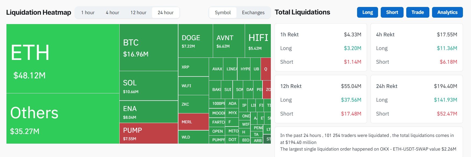Select the 4 hour timeframe
471x157 pixels.
(112, 12)
